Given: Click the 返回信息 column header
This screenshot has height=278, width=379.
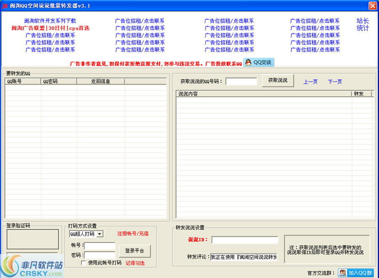Looking at the screenshot, I should [x=101, y=81].
